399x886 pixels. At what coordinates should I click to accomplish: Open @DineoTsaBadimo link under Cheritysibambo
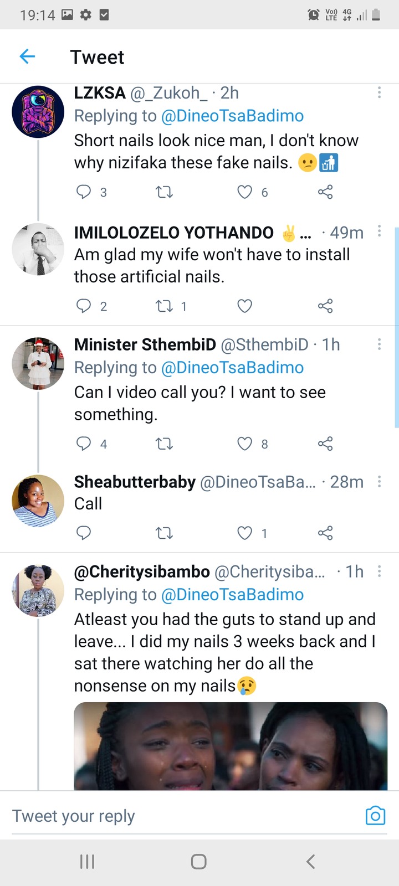tap(232, 595)
